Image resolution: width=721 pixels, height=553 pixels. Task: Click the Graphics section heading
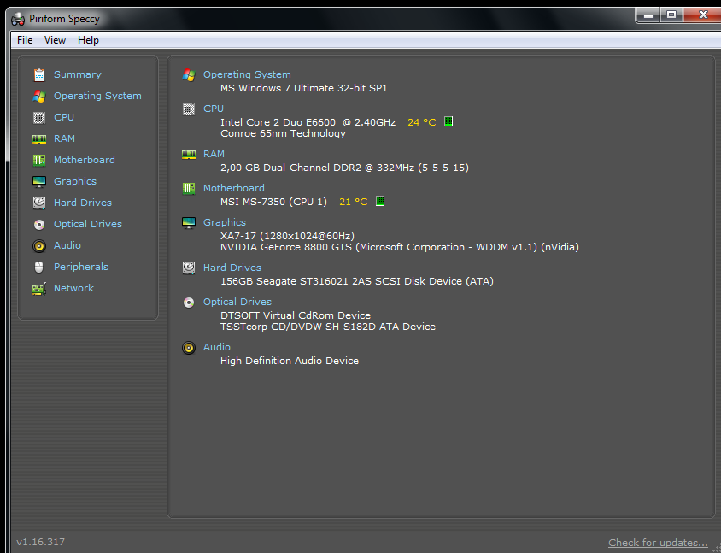225,222
